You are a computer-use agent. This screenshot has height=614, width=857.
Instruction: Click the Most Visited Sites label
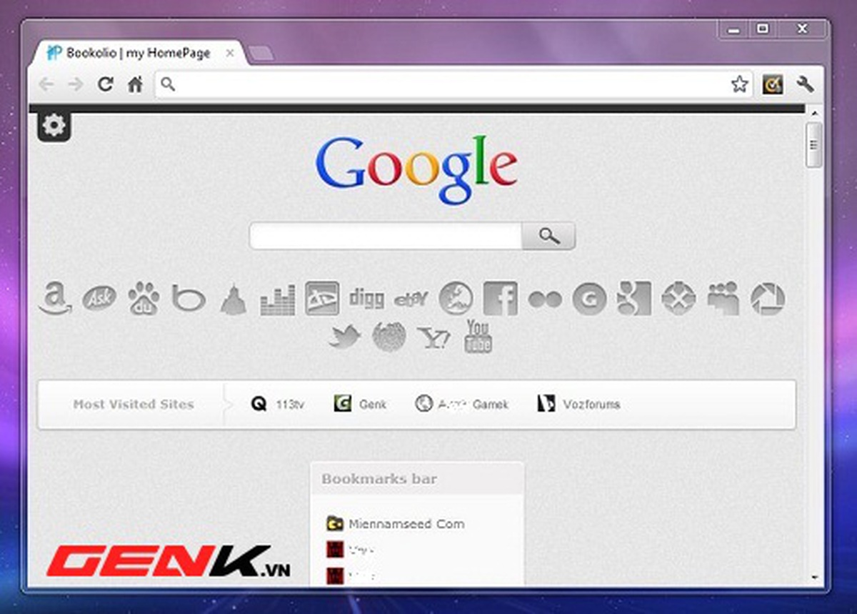point(134,404)
